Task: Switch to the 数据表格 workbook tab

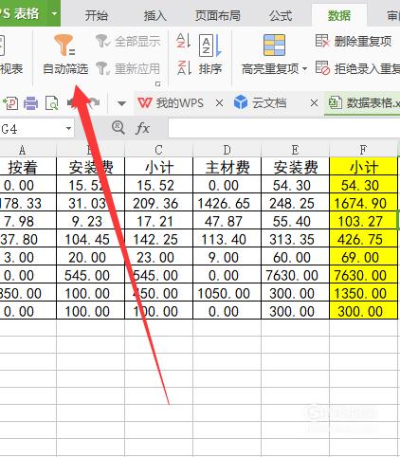Action: coord(363,103)
